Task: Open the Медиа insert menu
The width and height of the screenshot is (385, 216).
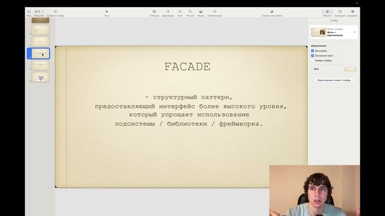Action: point(200,11)
